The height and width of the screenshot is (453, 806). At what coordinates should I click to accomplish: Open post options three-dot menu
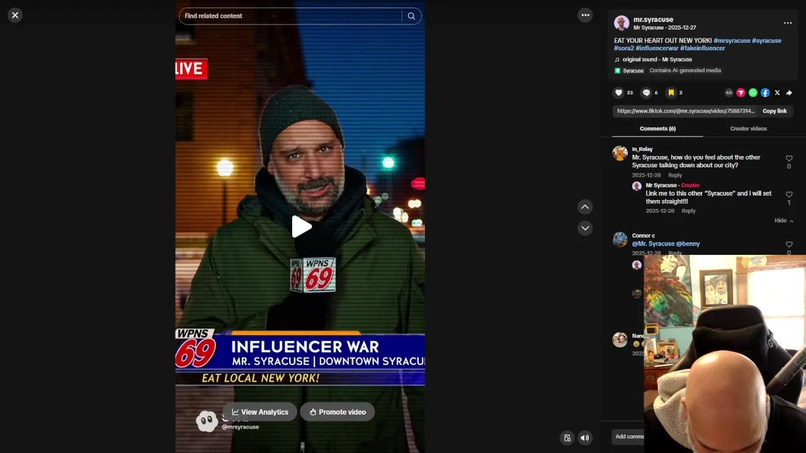[788, 23]
